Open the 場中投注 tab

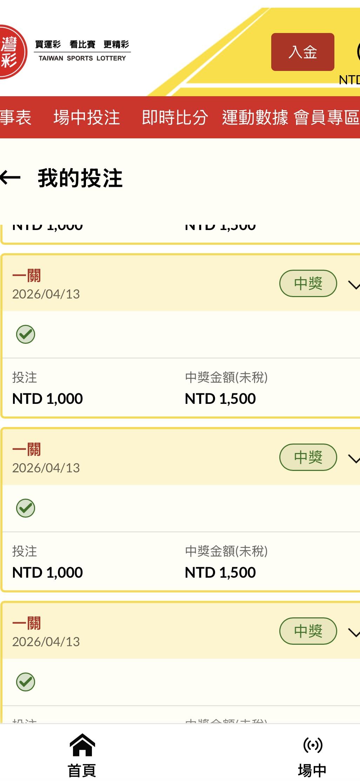point(86,117)
